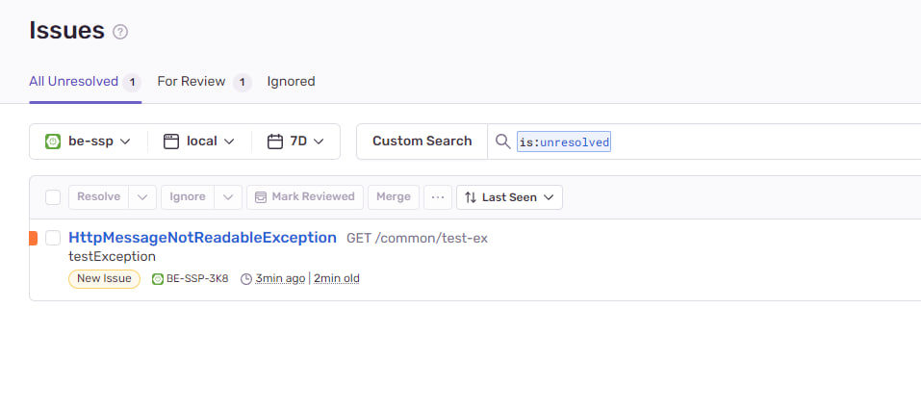
Task: Expand the Ignore options dropdown arrow
Action: pyautogui.click(x=228, y=197)
